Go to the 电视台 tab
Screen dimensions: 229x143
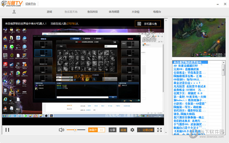[x=157, y=12]
